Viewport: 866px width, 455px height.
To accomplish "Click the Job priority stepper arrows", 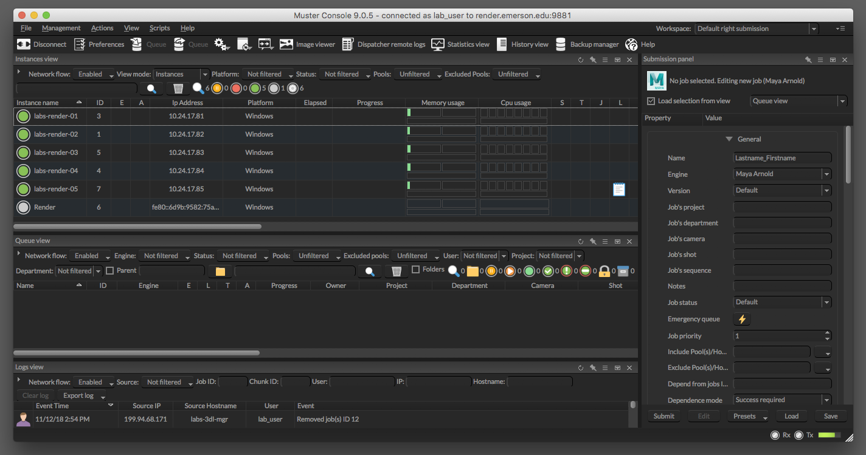I will pyautogui.click(x=827, y=335).
